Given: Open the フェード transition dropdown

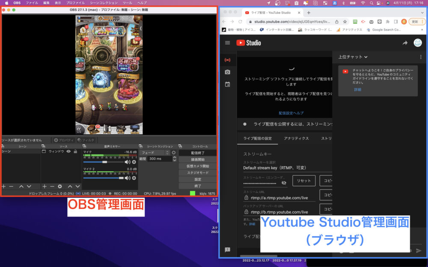Looking at the screenshot, I should (x=155, y=153).
